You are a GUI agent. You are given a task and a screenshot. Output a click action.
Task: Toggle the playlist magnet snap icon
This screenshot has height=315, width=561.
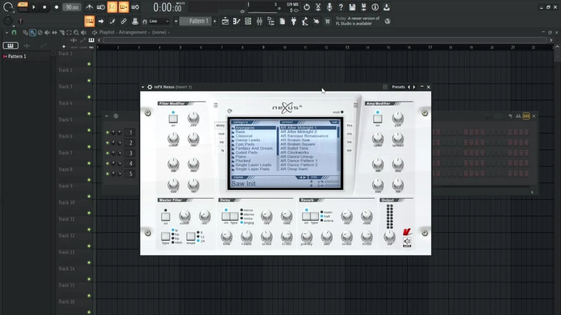coord(14,32)
